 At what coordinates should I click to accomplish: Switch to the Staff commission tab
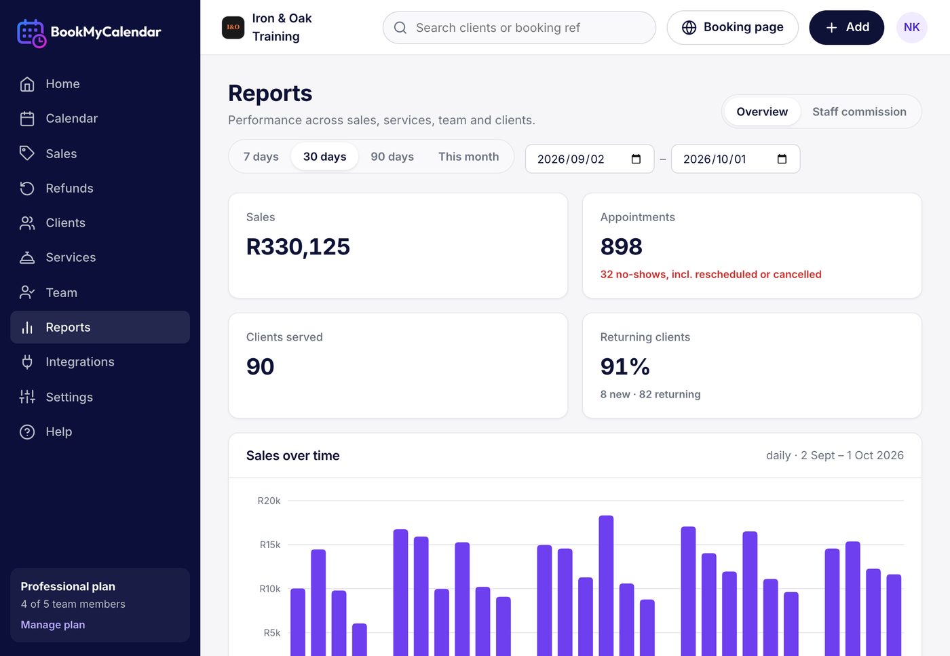(859, 112)
